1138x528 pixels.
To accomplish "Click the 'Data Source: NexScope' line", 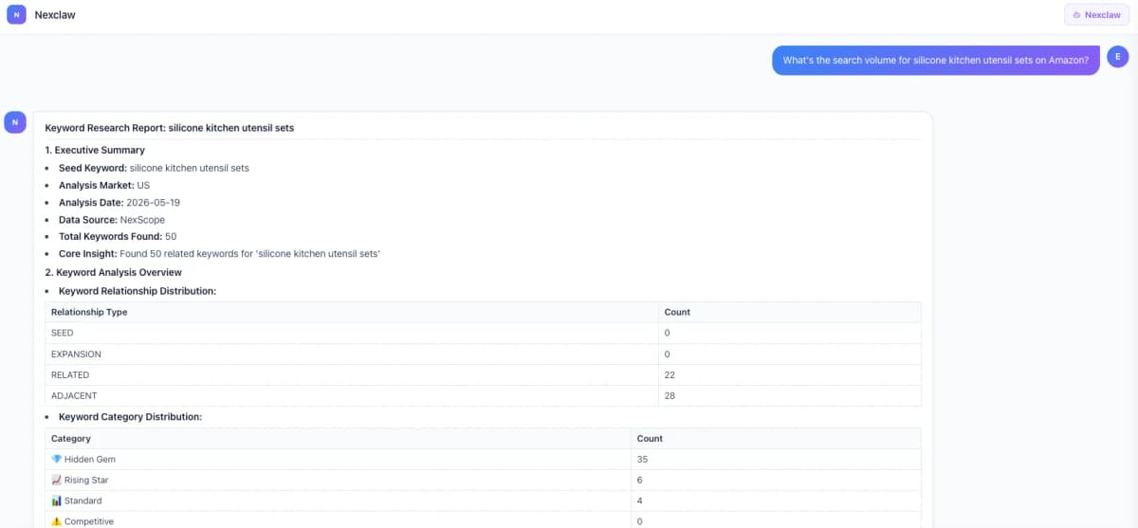I will (112, 220).
